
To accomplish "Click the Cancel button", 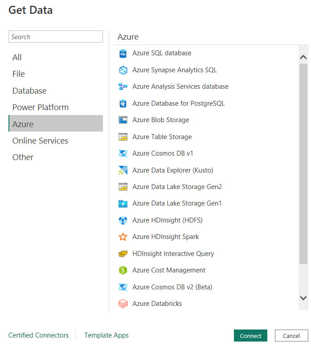I will (291, 336).
